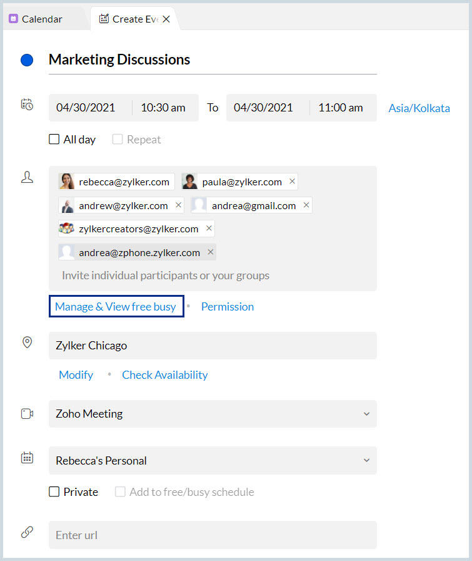The width and height of the screenshot is (472, 561).
Task: Open Manage & View free busy
Action: click(x=116, y=307)
